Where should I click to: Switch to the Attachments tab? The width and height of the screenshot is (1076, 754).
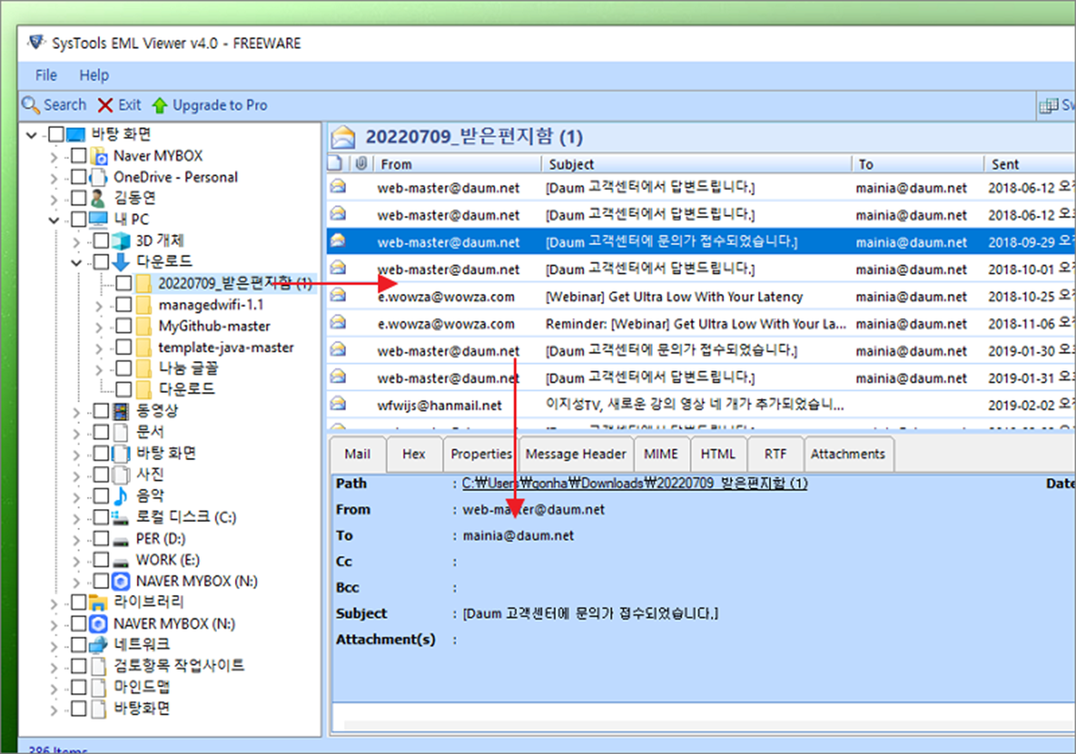tap(848, 454)
